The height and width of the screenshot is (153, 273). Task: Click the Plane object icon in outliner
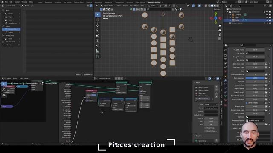pyautogui.click(x=233, y=20)
